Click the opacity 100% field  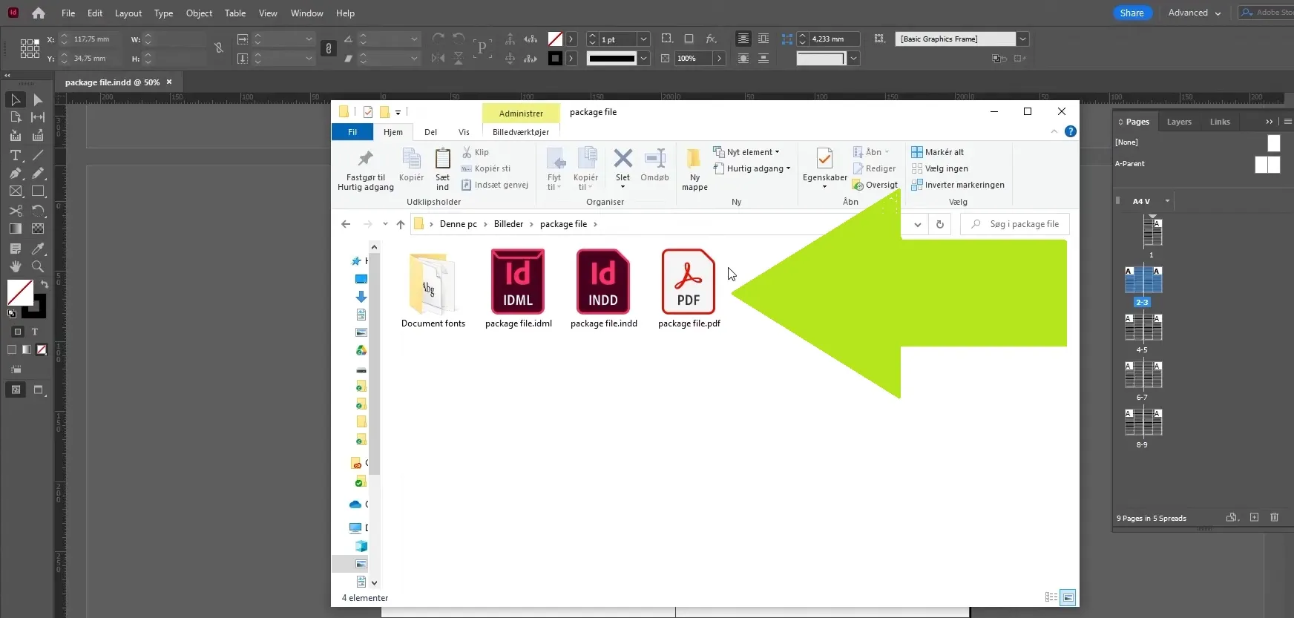693,58
